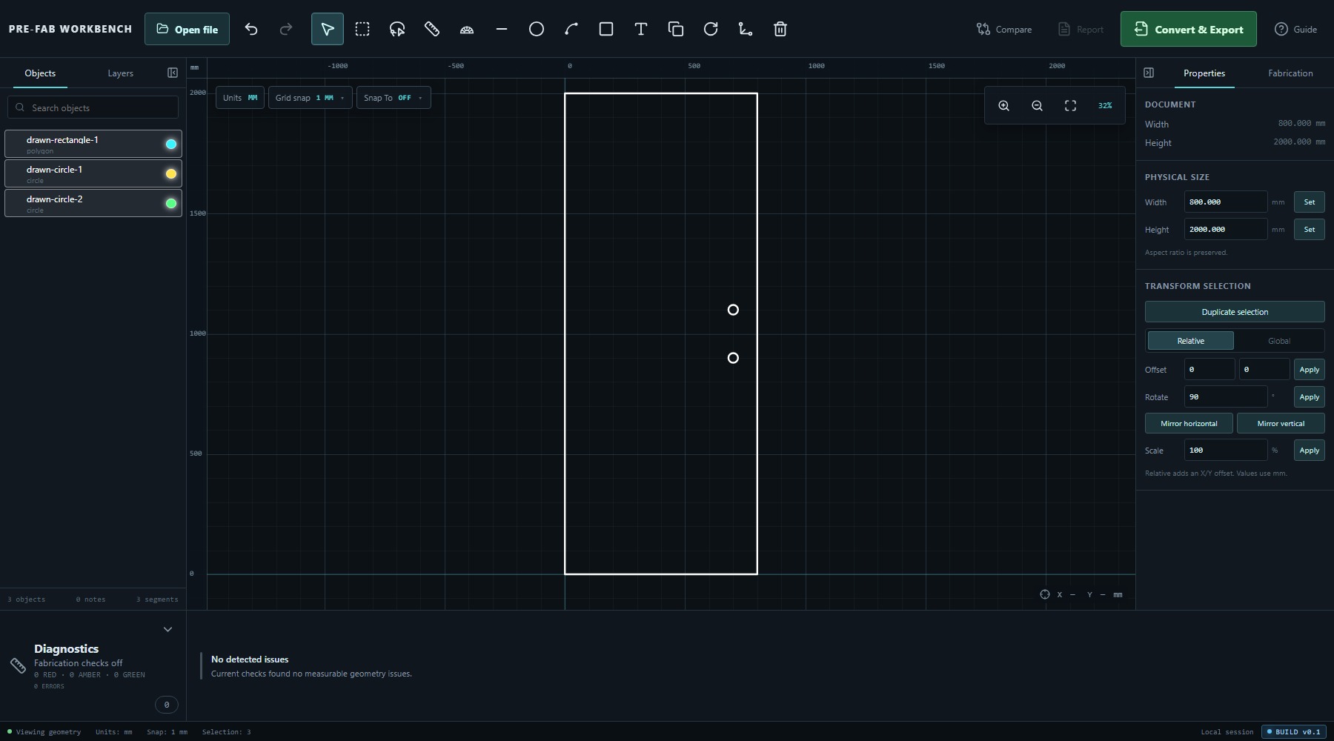This screenshot has height=741, width=1334.
Task: Pick the ruler measure tool
Action: pyautogui.click(x=432, y=29)
